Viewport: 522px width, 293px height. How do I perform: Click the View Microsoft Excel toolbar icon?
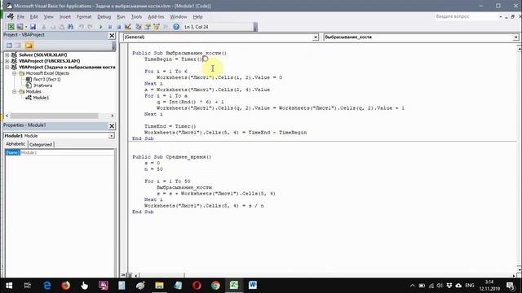[x=11, y=27]
